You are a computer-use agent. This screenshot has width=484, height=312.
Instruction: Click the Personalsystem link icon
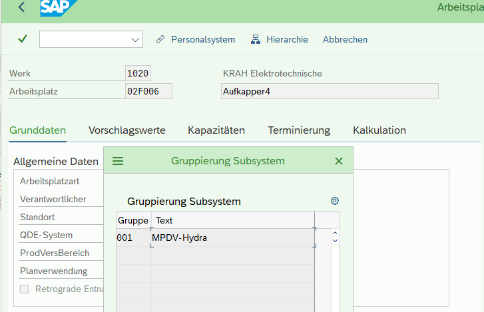click(160, 39)
